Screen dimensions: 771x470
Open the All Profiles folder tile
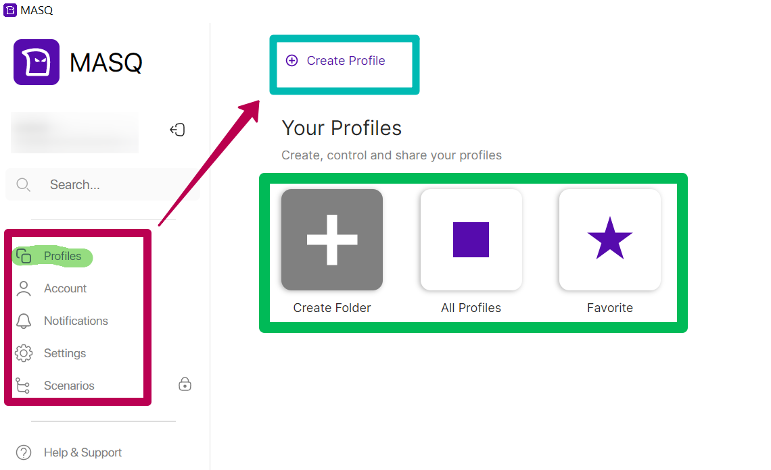[x=471, y=240]
